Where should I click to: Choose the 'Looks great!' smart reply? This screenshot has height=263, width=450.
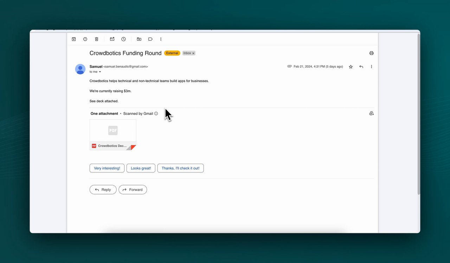pos(141,168)
